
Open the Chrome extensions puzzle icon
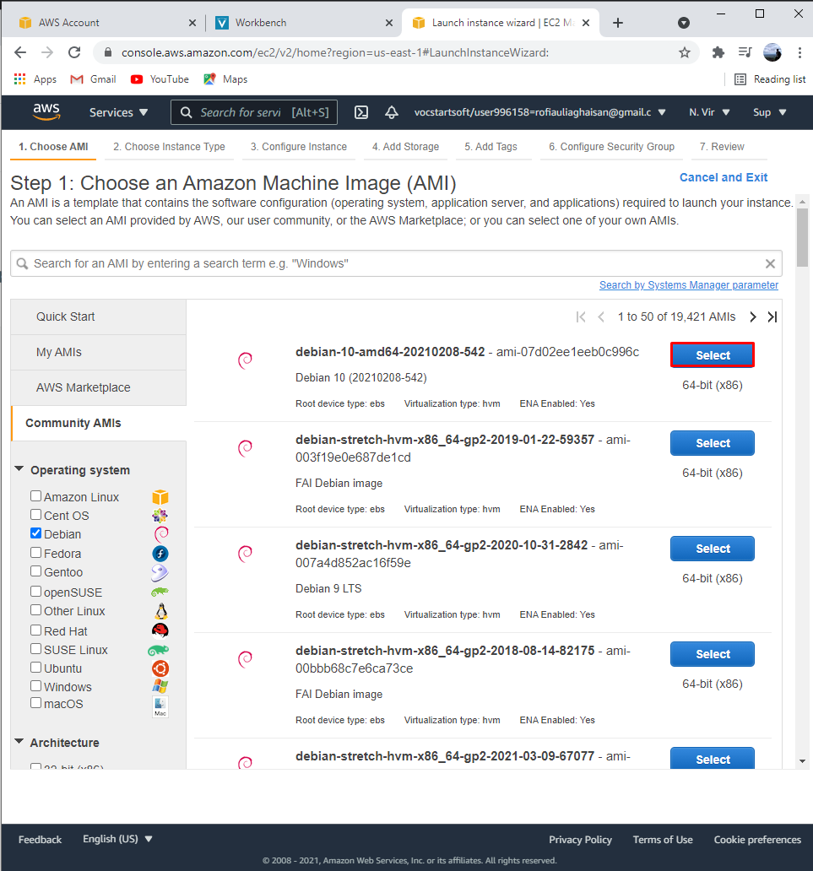click(x=718, y=53)
